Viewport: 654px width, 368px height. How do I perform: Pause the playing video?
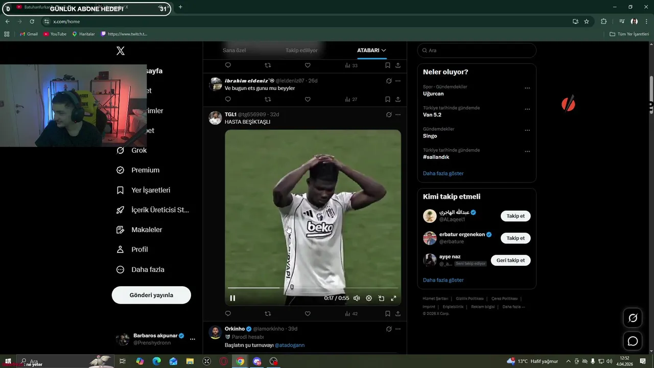tap(232, 298)
